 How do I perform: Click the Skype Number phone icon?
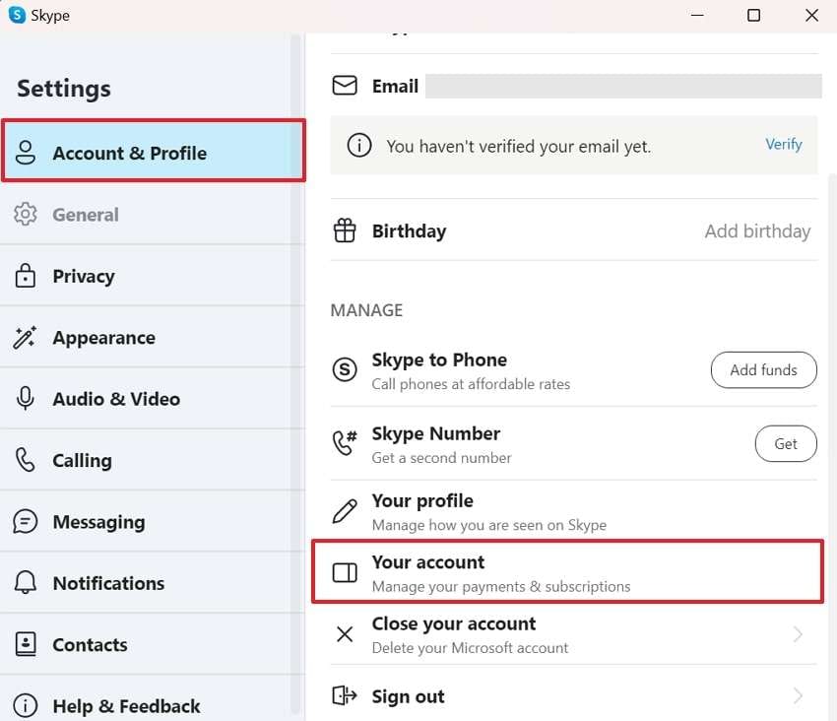345,444
